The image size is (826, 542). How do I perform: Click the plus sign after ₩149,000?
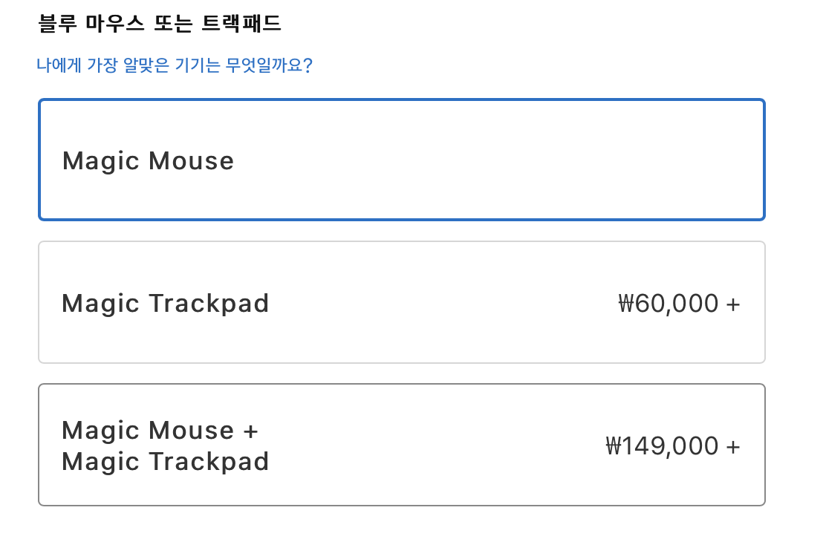[x=733, y=447]
